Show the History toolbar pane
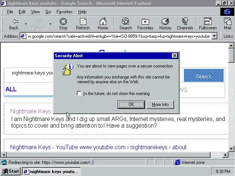The width and height of the screenshot is (235, 176). coord(165,24)
